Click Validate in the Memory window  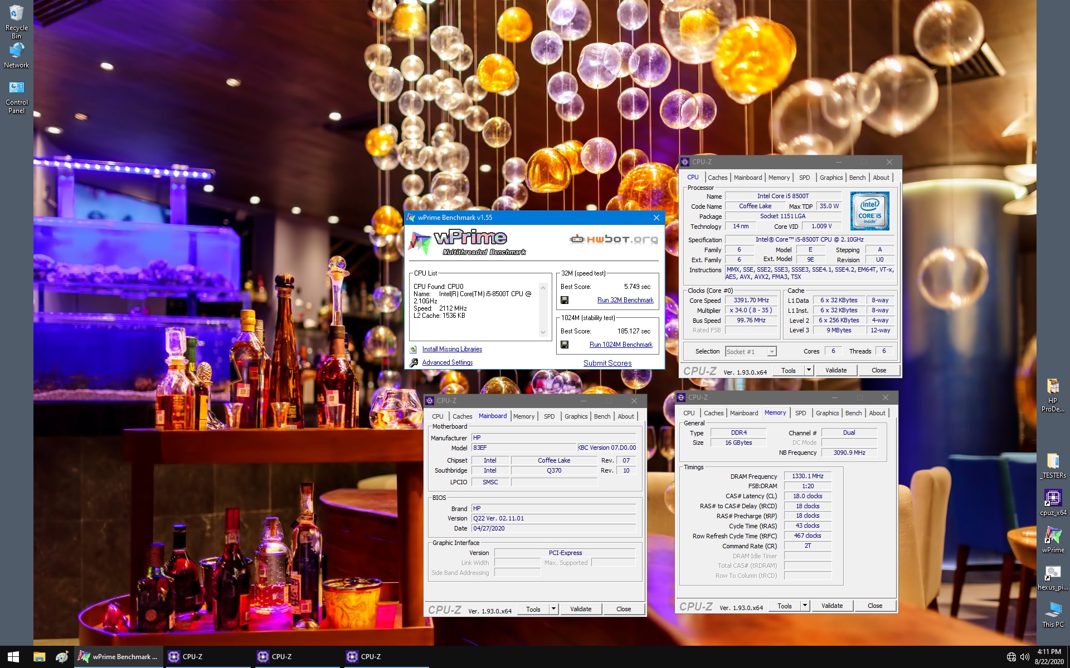[x=831, y=606]
